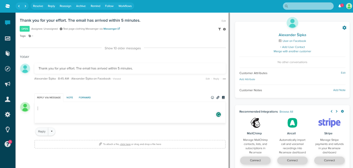Switch to the Note tab
The width and height of the screenshot is (353, 168).
point(70,98)
